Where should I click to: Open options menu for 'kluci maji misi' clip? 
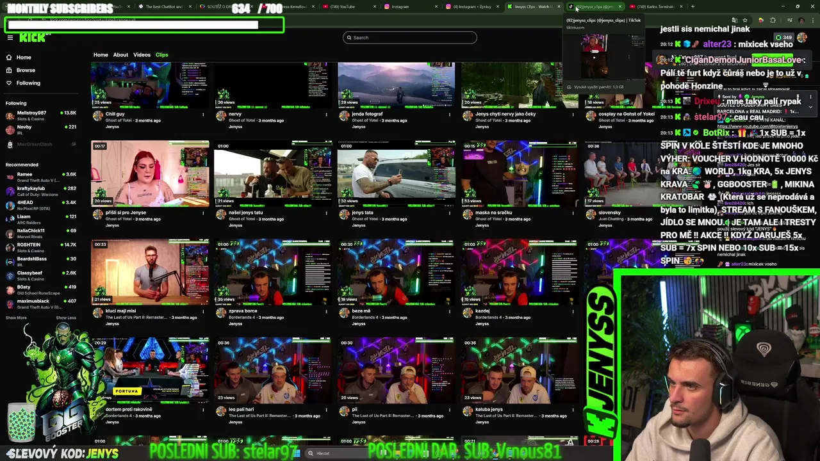pyautogui.click(x=203, y=312)
